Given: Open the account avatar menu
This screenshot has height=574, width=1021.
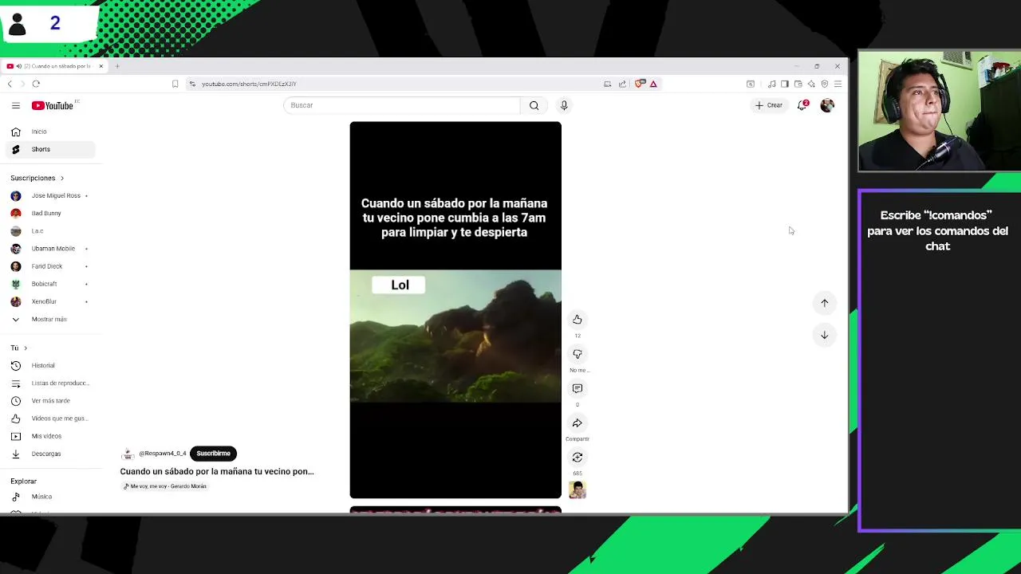Looking at the screenshot, I should pos(827,105).
